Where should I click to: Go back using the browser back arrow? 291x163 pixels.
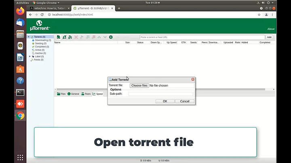coord(30,15)
